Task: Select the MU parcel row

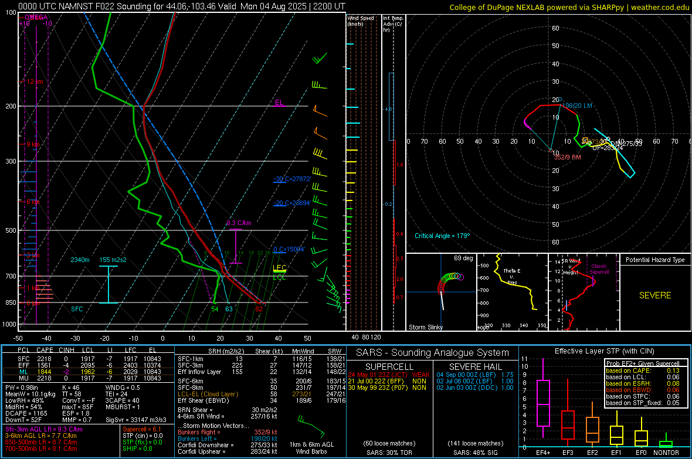Action: click(x=89, y=378)
